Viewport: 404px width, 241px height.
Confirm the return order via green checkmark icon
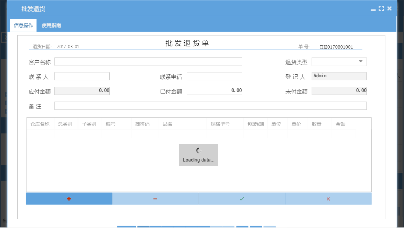242,199
